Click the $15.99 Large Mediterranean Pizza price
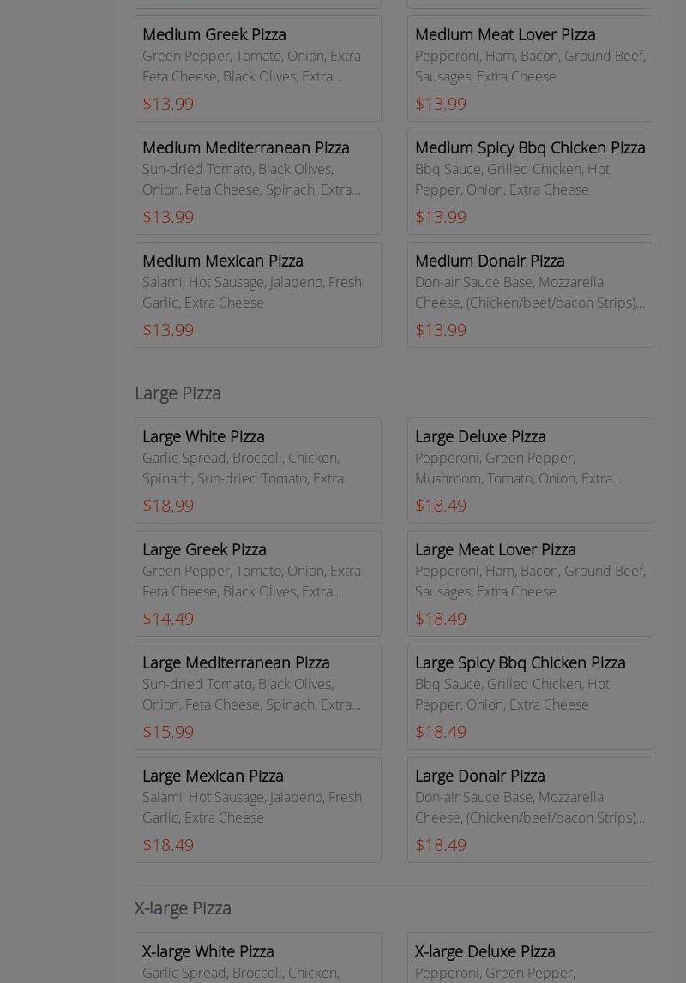 tap(168, 732)
